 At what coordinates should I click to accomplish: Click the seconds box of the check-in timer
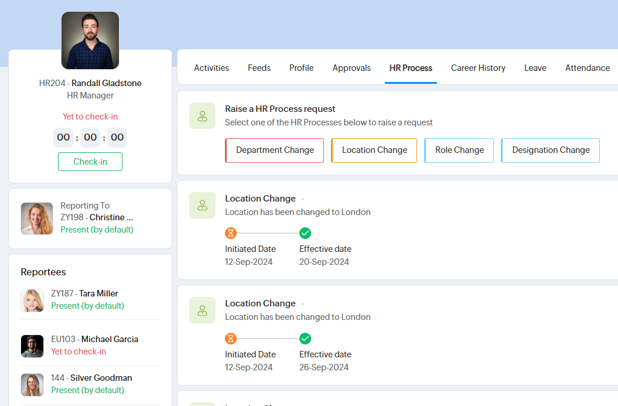117,137
